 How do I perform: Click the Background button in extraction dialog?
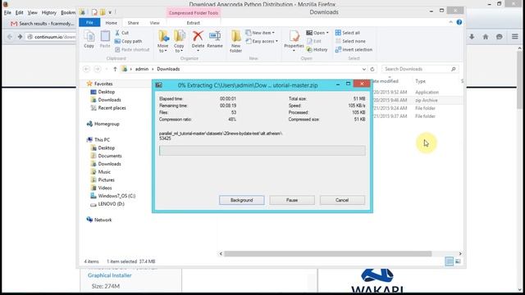click(241, 200)
